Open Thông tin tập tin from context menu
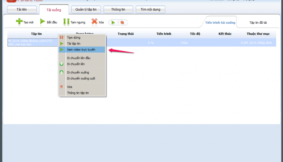Screen dimensions: 283x162 (82, 93)
